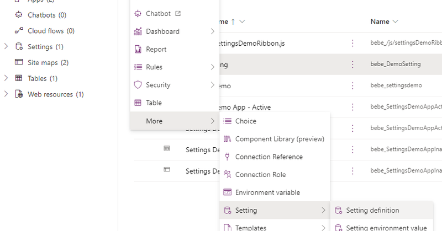Viewport: 442px width, 231px height.
Task: Open more options for bebe_settingsdemo row
Action: pyautogui.click(x=352, y=85)
